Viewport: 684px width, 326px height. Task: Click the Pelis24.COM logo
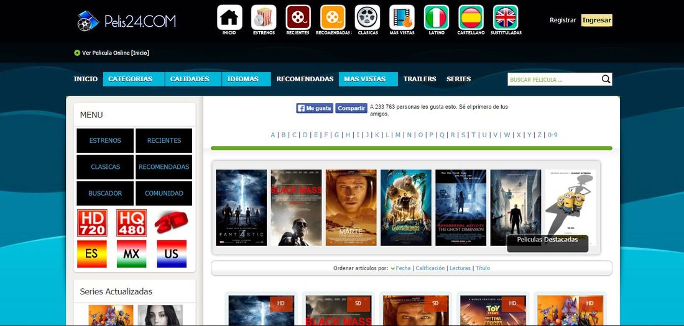(x=126, y=21)
